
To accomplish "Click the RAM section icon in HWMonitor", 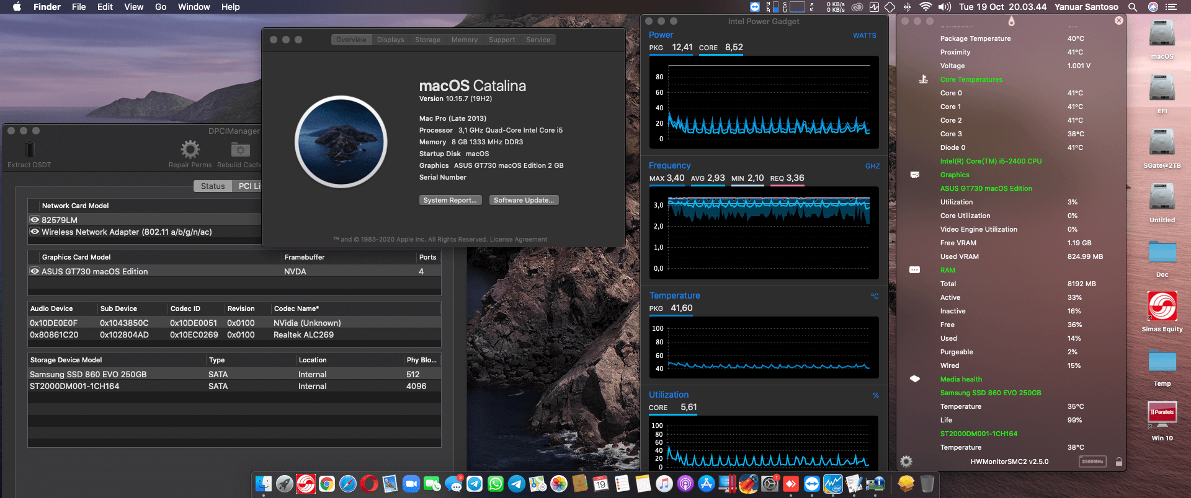I will point(915,270).
